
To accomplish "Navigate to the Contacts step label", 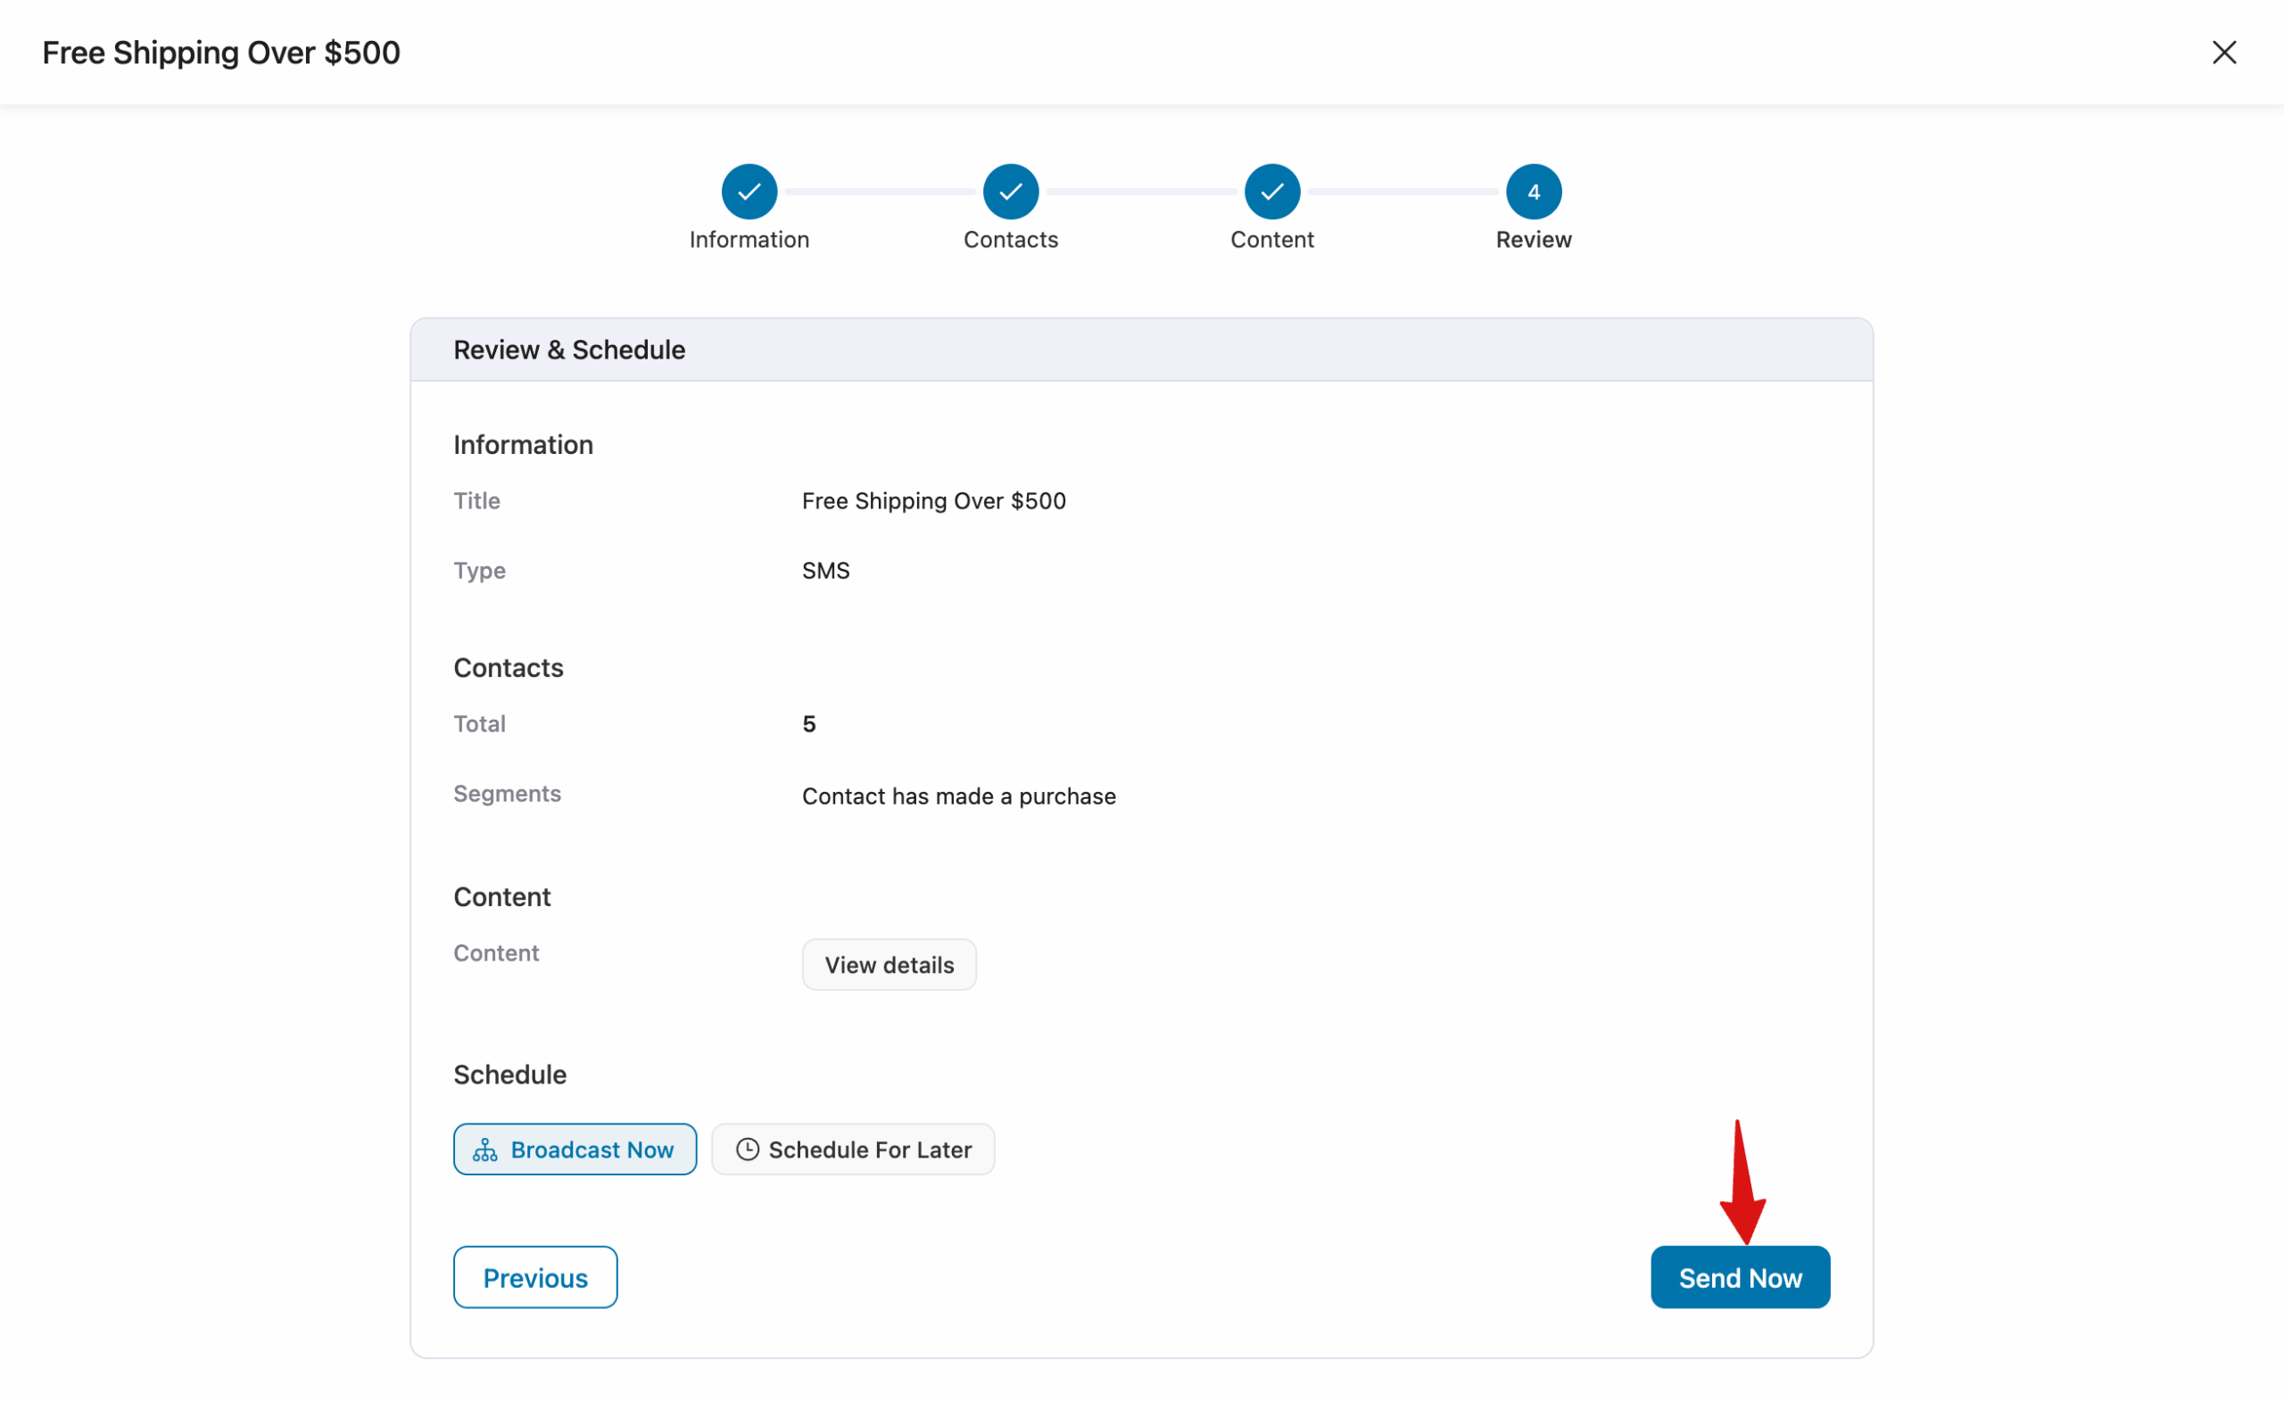I will pyautogui.click(x=1009, y=239).
